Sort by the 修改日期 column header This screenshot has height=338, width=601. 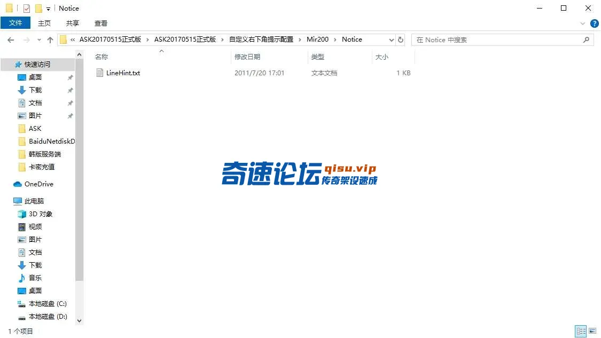coord(247,57)
